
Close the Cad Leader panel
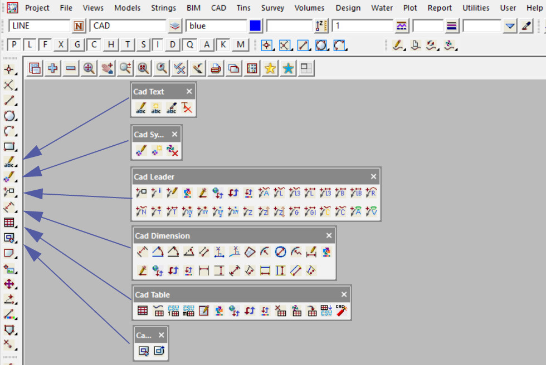click(x=373, y=177)
